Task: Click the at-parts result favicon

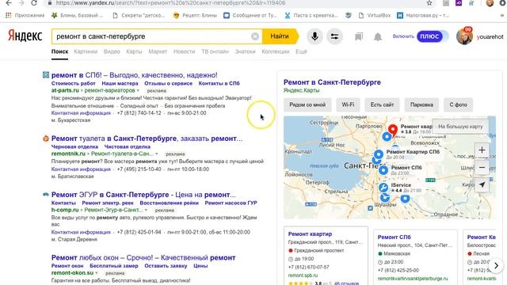Action: (46, 75)
